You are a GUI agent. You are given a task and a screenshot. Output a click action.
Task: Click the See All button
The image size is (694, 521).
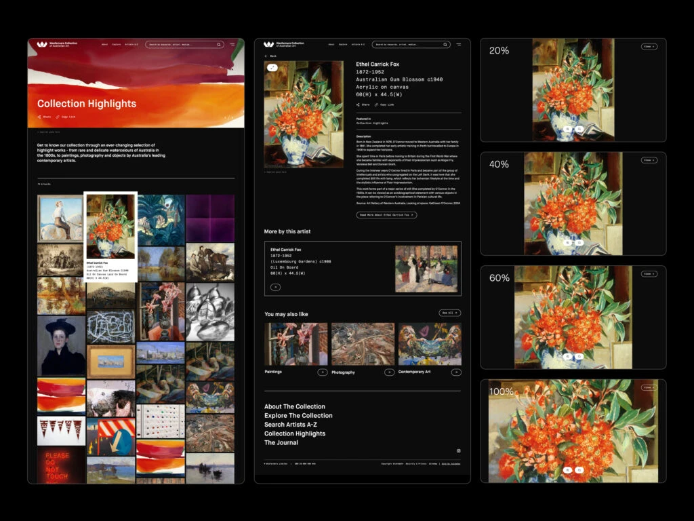(449, 313)
